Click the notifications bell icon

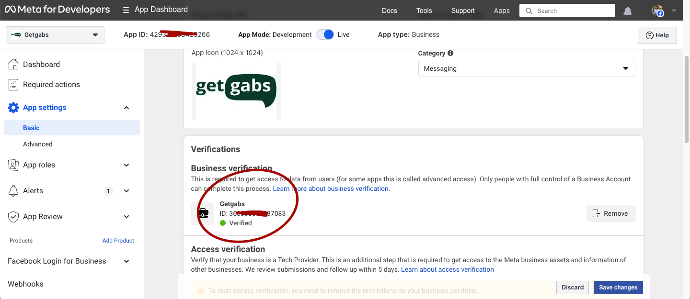click(627, 11)
